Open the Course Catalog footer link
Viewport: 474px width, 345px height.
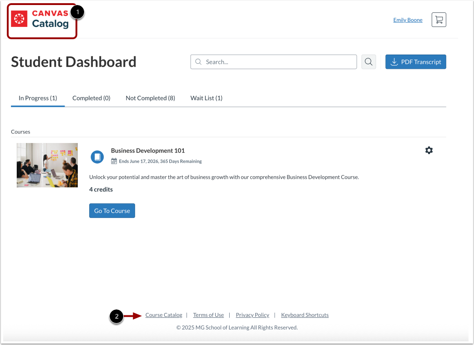pos(164,315)
